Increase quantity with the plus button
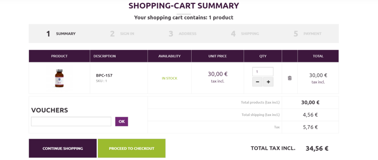 tap(268, 82)
